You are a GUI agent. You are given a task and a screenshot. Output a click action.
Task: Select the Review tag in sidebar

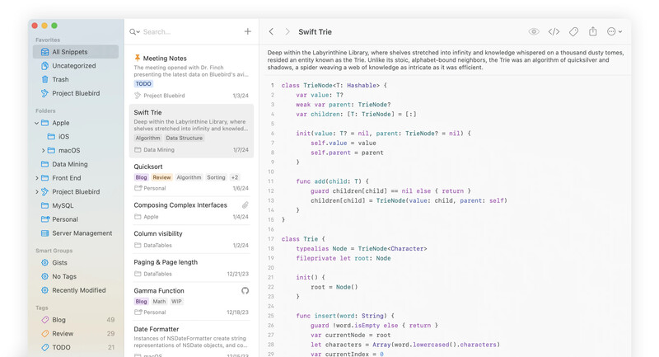click(63, 334)
